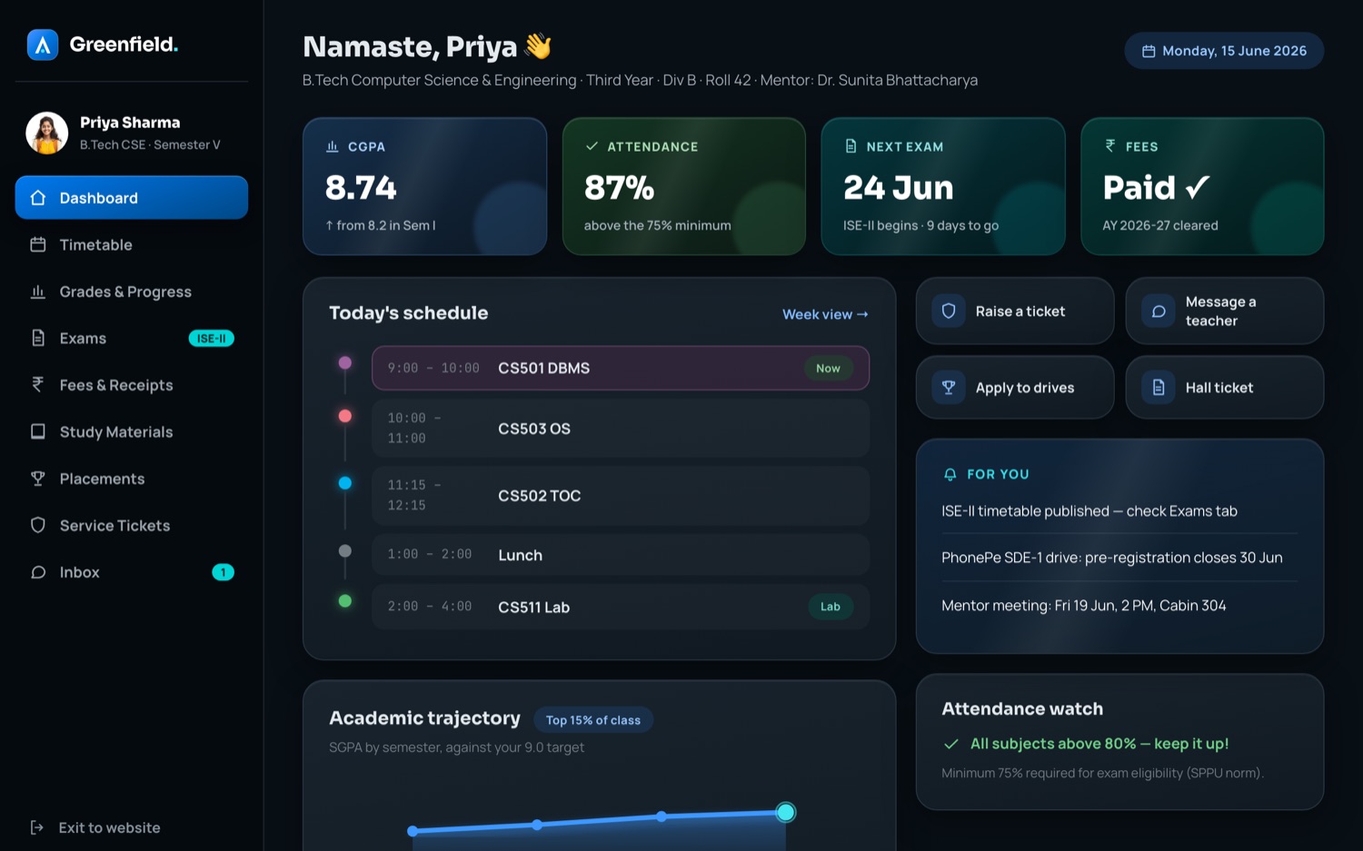
Task: Click the Now badge on CS501 DBMS
Action: click(x=828, y=368)
